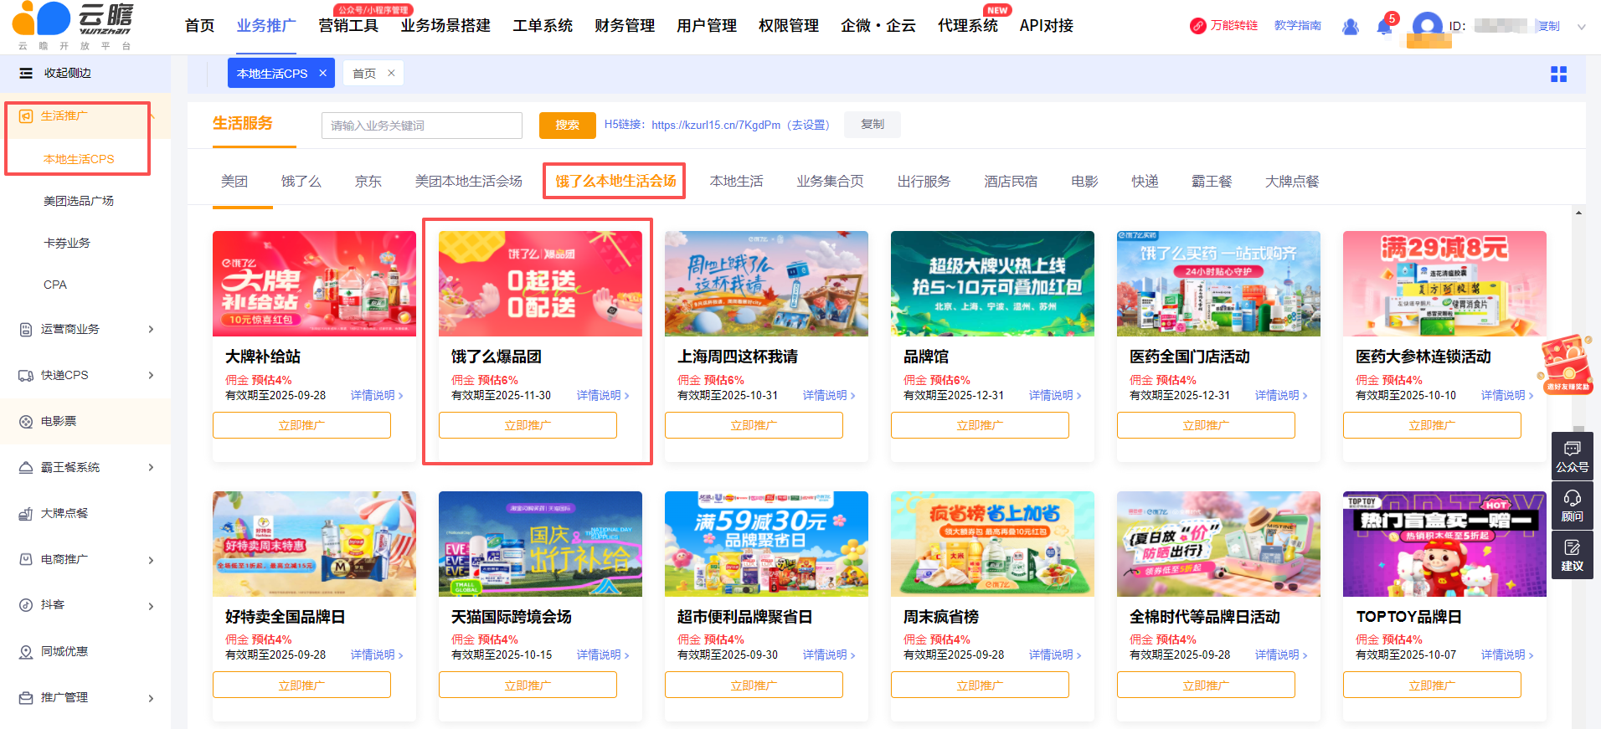Open notifications bell with badge 5
The image size is (1601, 729).
point(1384,27)
